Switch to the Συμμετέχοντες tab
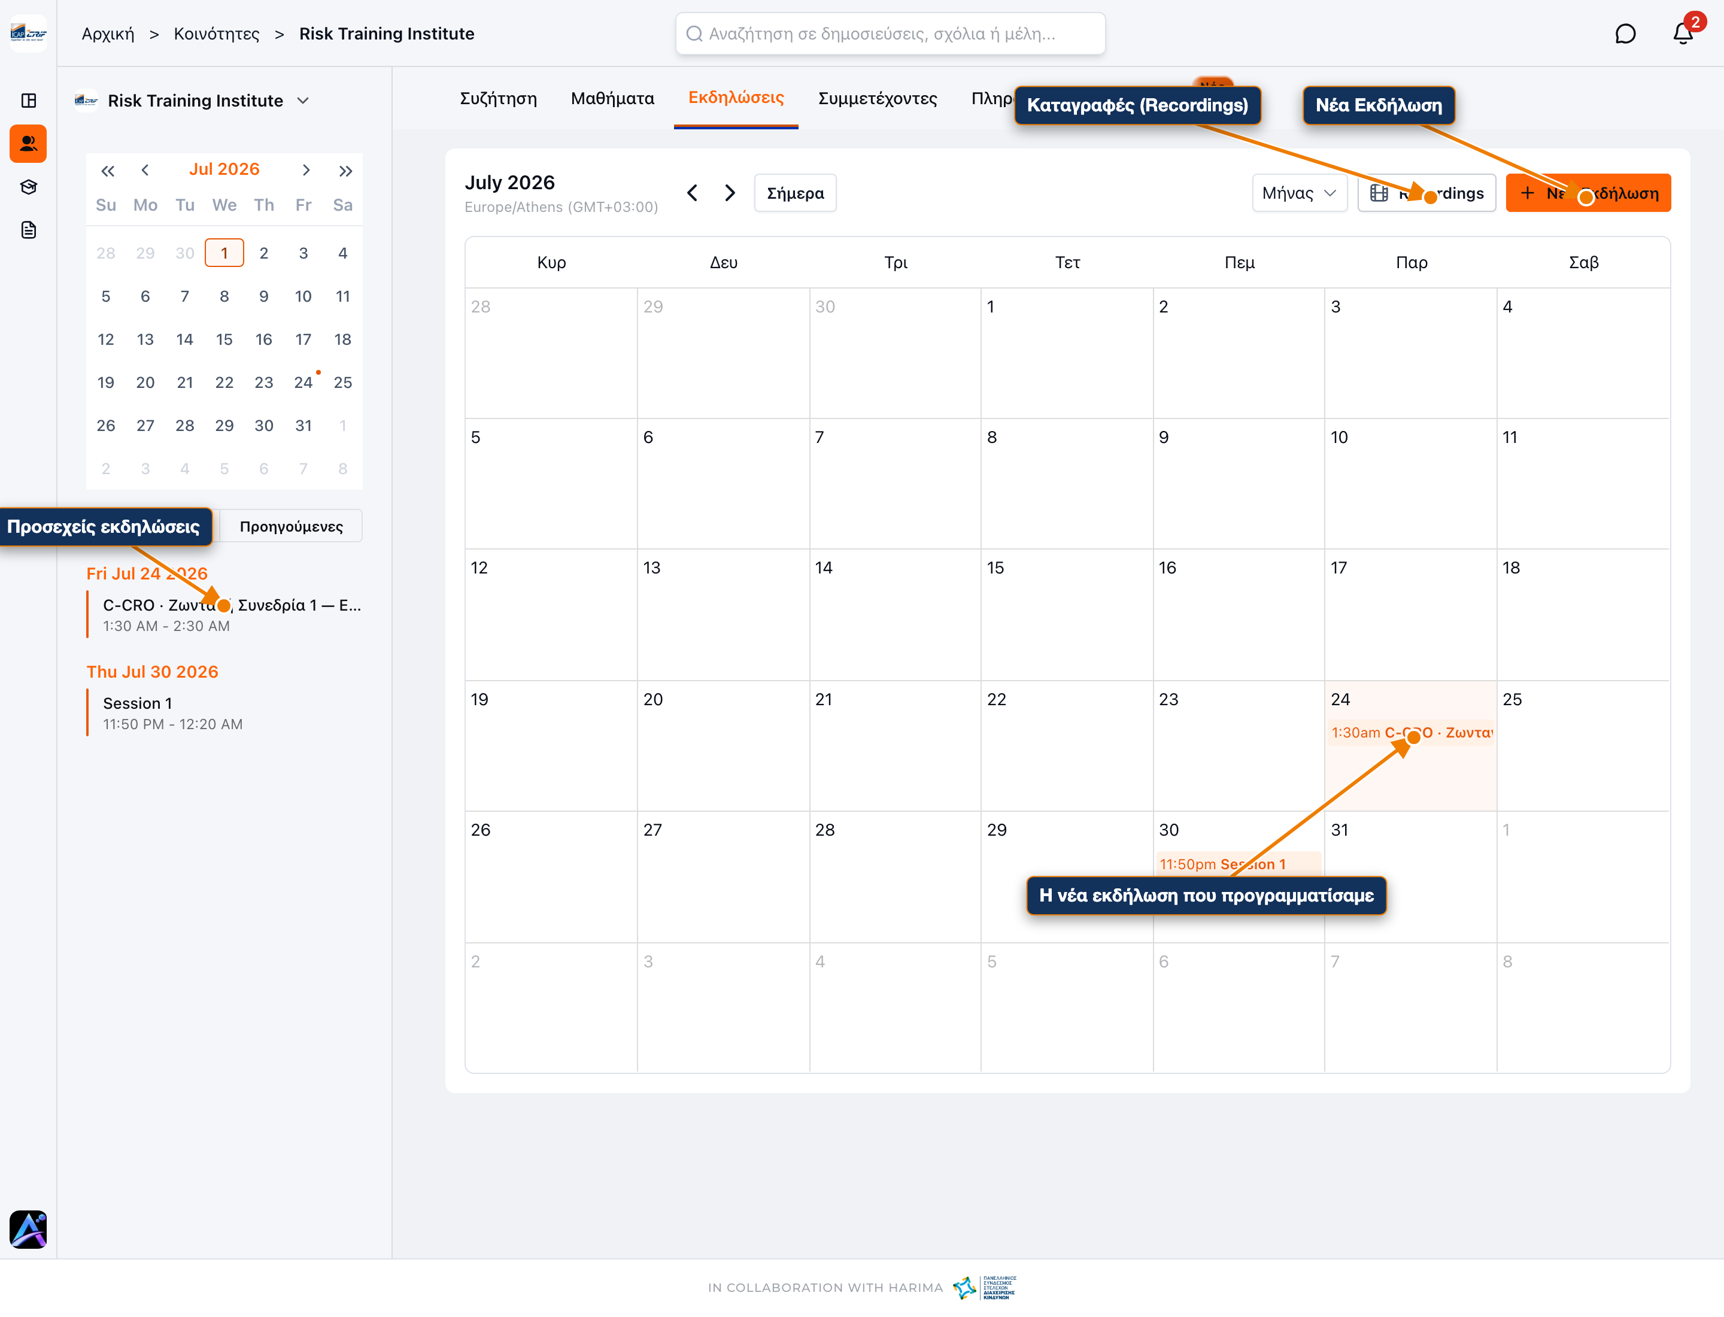This screenshot has width=1724, height=1317. click(878, 99)
